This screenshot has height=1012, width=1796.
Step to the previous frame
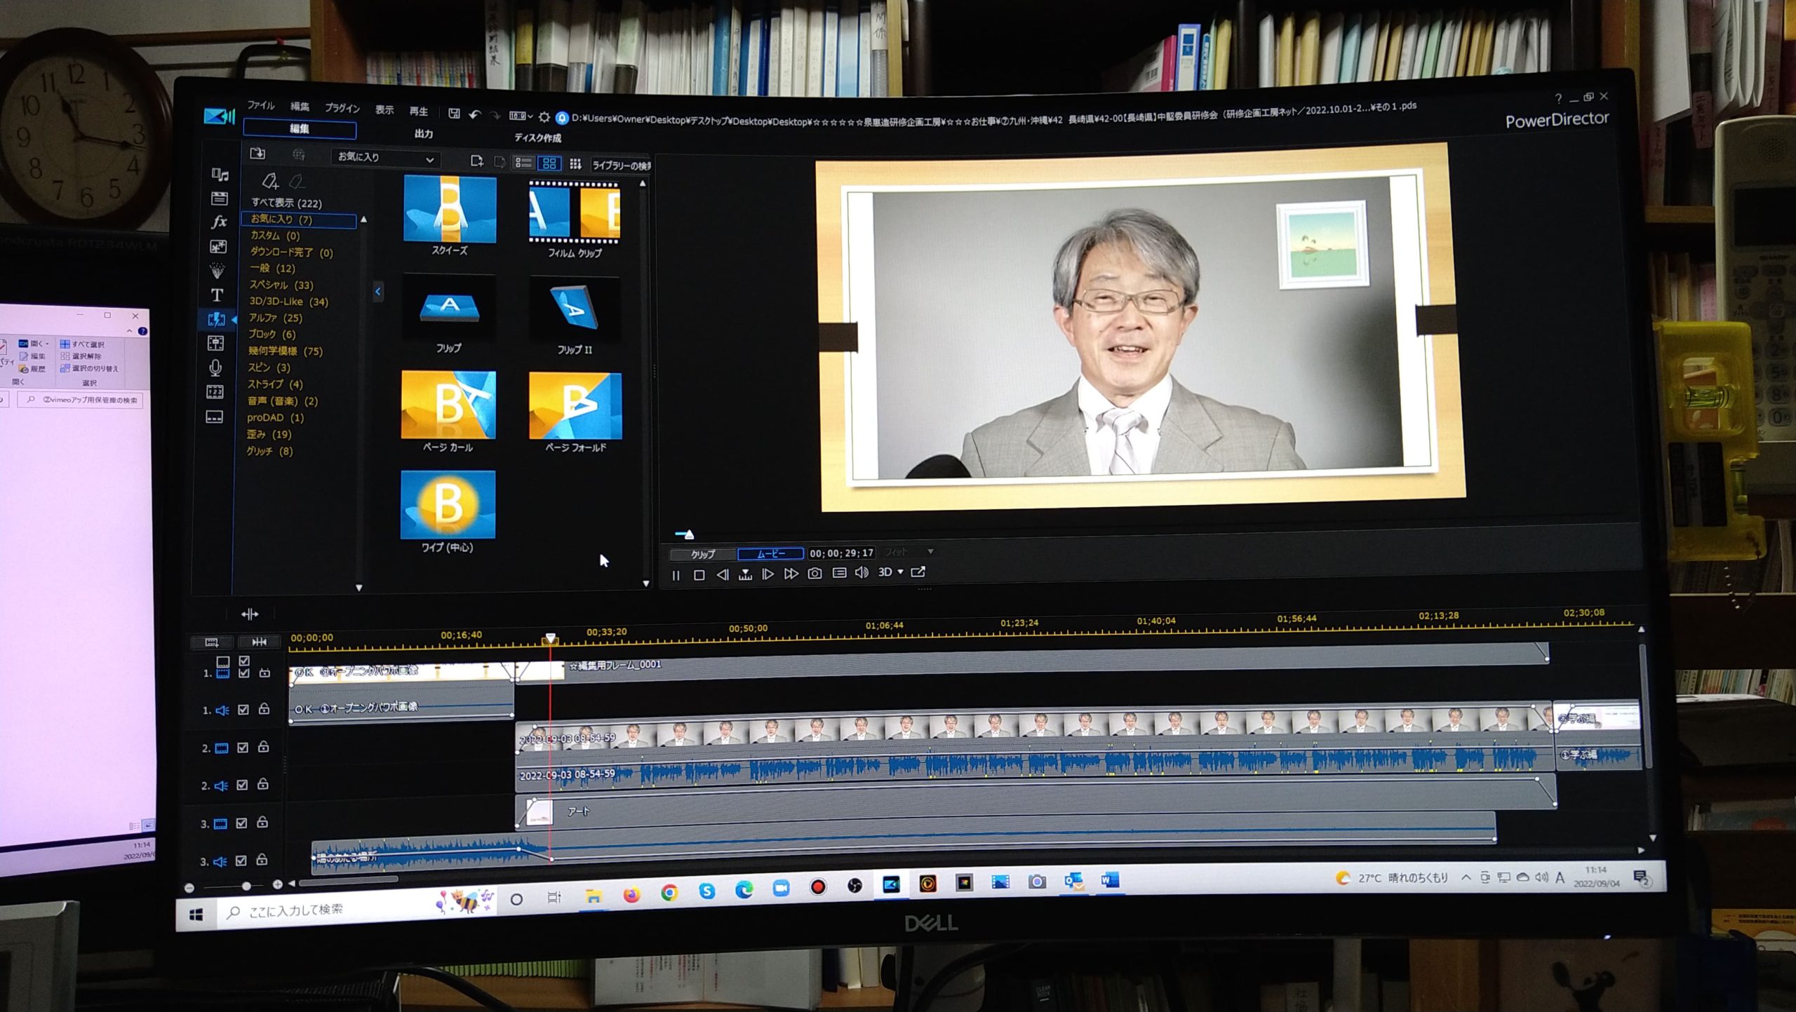click(722, 574)
